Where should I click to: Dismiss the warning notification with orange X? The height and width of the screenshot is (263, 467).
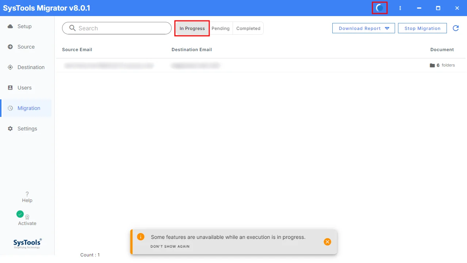328,242
